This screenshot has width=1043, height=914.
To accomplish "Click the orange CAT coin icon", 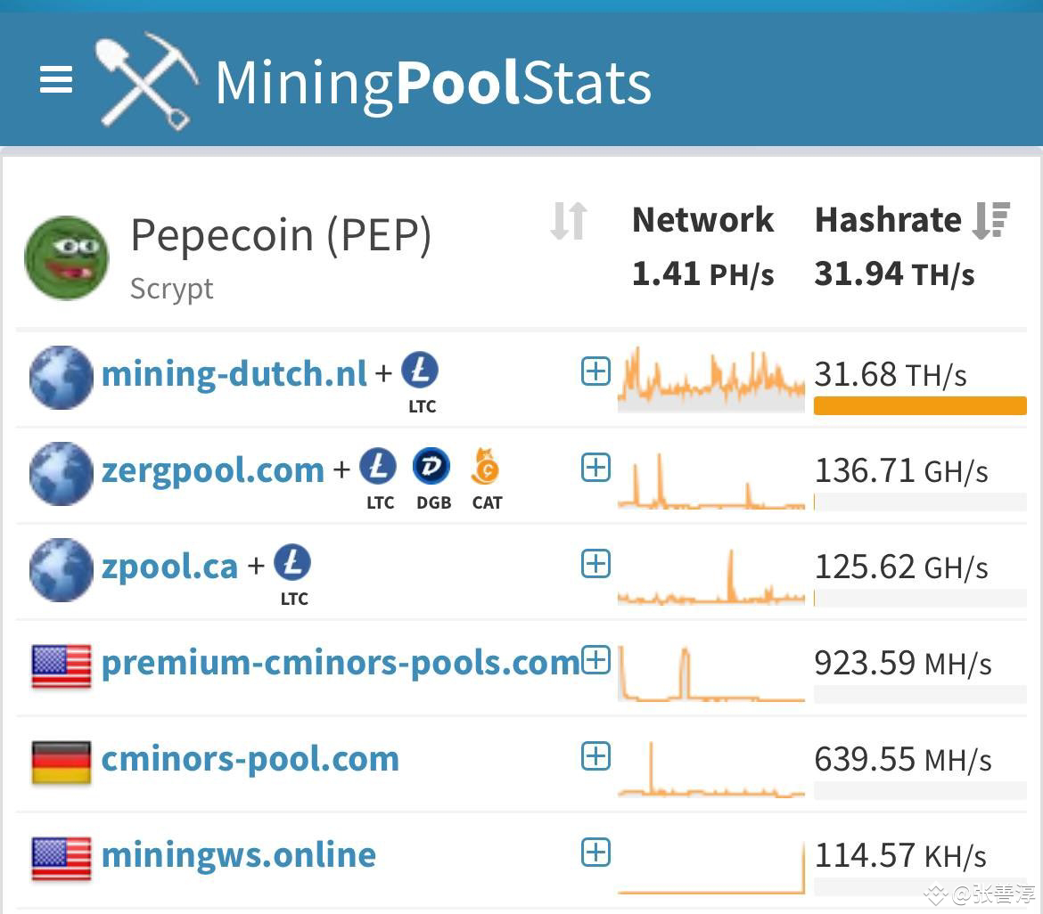I will [487, 467].
